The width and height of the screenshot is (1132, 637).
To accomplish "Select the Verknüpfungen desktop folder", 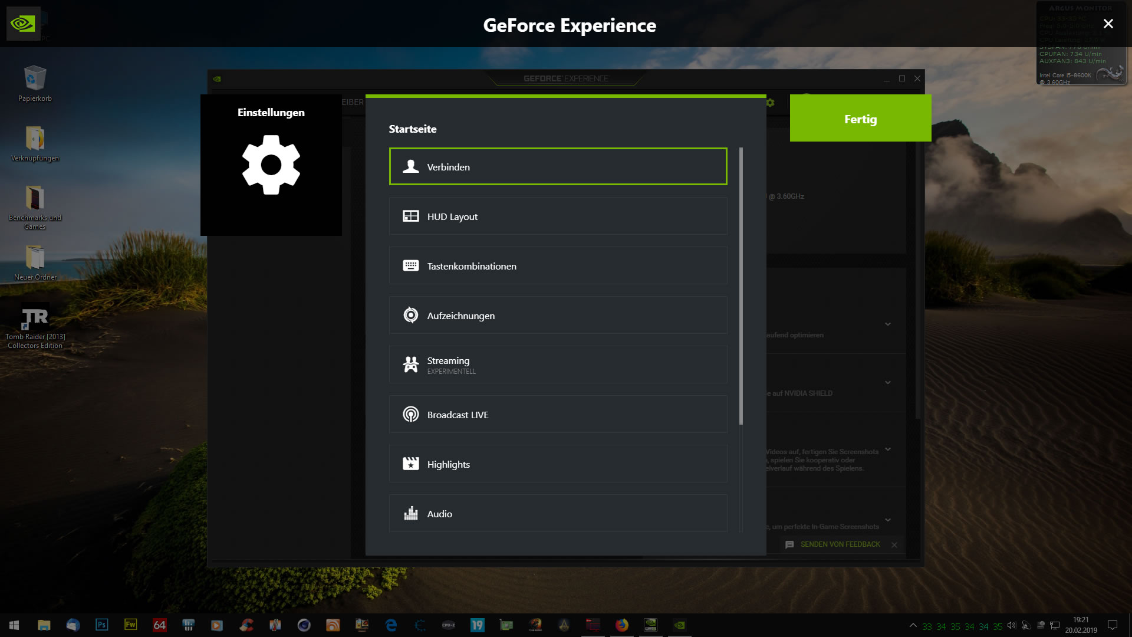I will point(35,143).
